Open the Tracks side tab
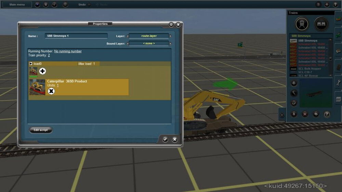Image resolution: width=342 pixels, height=192 pixels. click(x=338, y=67)
